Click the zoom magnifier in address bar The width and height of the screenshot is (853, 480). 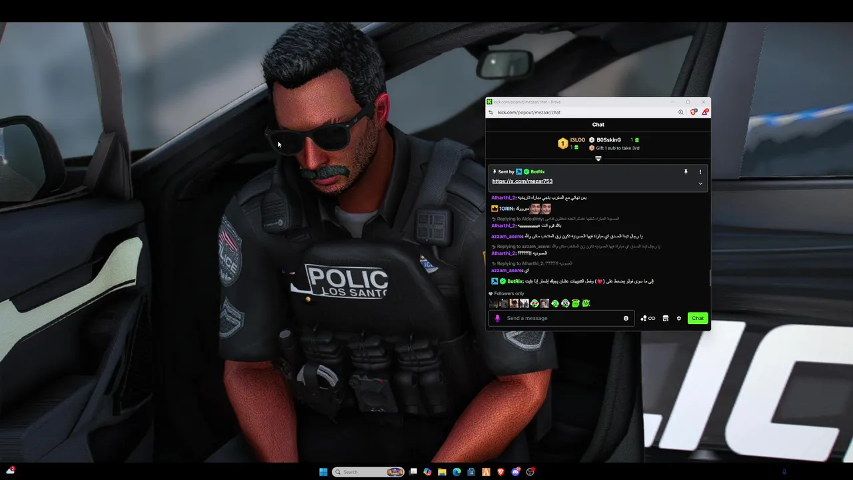tap(681, 112)
